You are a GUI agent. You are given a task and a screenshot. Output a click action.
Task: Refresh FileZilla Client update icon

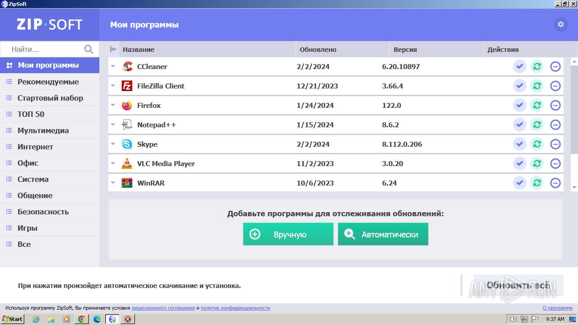point(537,86)
